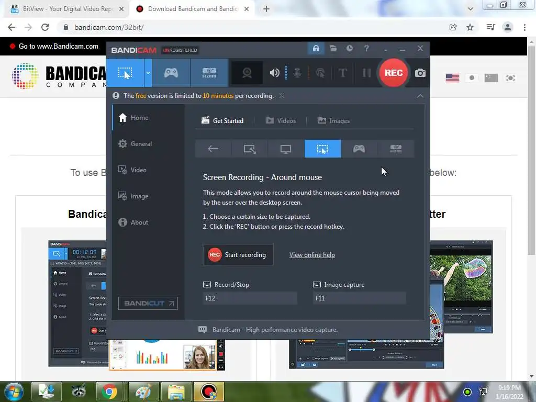Image resolution: width=536 pixels, height=402 pixels.
Task: Click the share page icon in Chrome
Action: click(x=453, y=27)
